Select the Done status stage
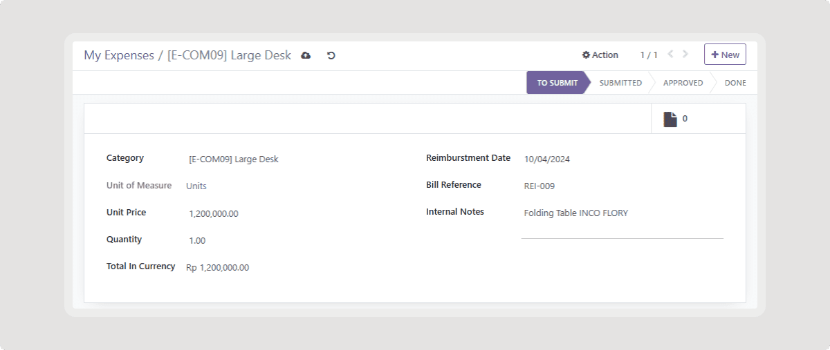 (x=735, y=83)
